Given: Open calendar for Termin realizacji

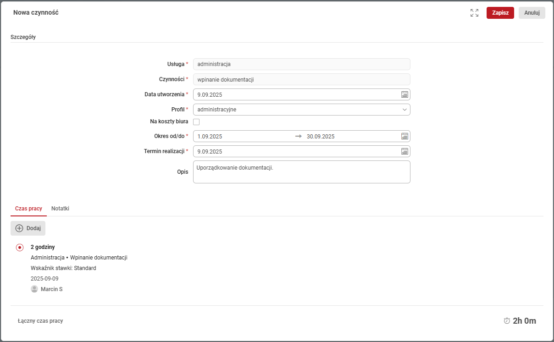Looking at the screenshot, I should (x=404, y=151).
